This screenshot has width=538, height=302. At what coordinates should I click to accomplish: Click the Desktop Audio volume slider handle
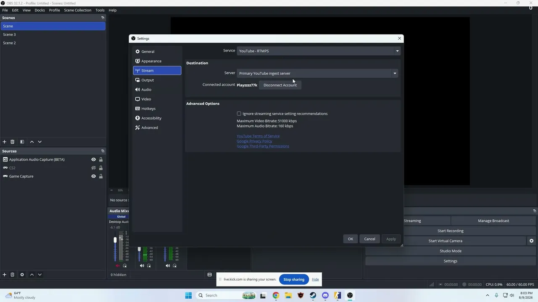115,240
